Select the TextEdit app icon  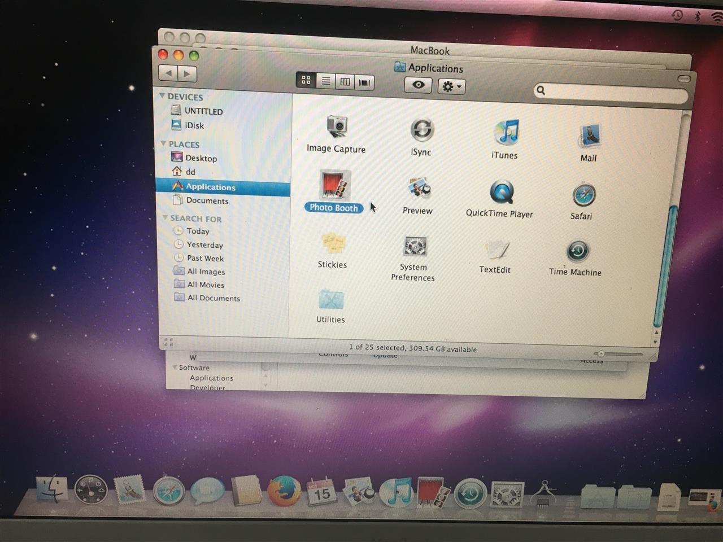[497, 250]
